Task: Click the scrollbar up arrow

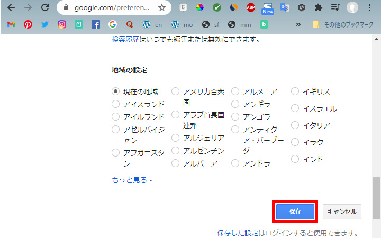Action: pos(376,39)
